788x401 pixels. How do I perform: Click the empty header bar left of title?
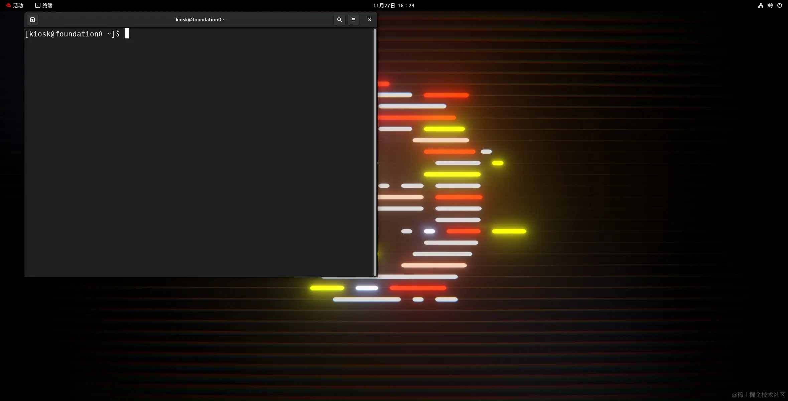(x=100, y=20)
